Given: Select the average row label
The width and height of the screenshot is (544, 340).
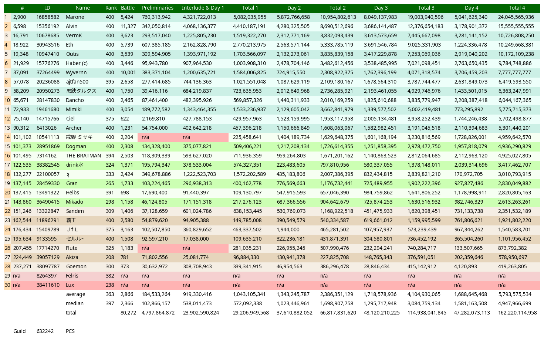Looking at the screenshot, I should coord(75,294).
